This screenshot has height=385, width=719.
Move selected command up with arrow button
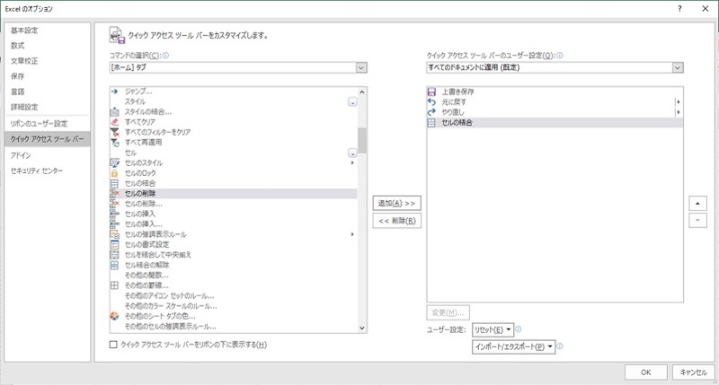[x=697, y=203]
